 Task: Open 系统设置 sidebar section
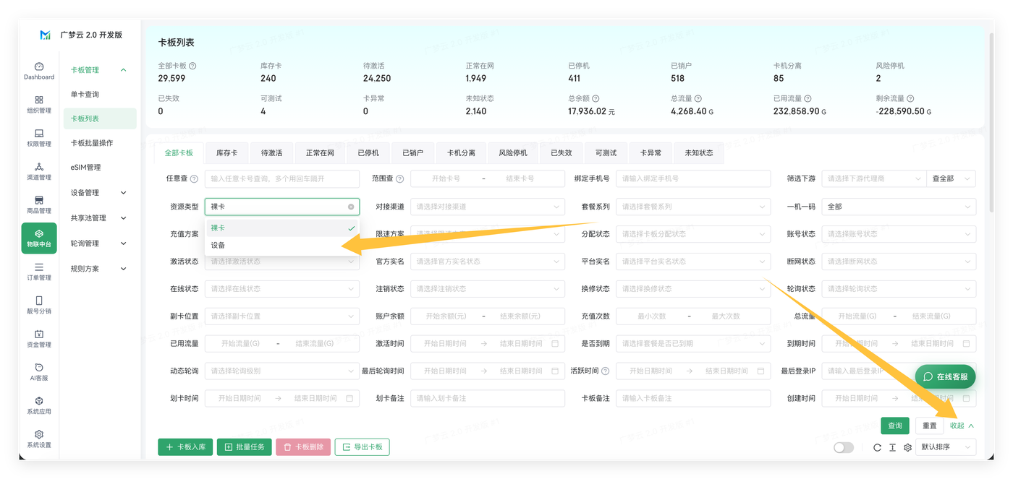[39, 439]
